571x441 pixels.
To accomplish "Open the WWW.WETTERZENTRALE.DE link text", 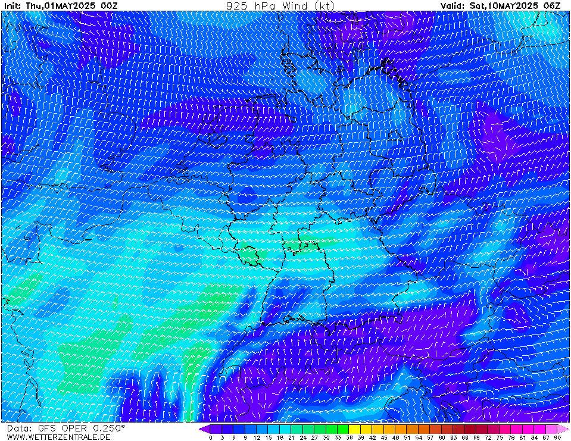I will (58, 437).
